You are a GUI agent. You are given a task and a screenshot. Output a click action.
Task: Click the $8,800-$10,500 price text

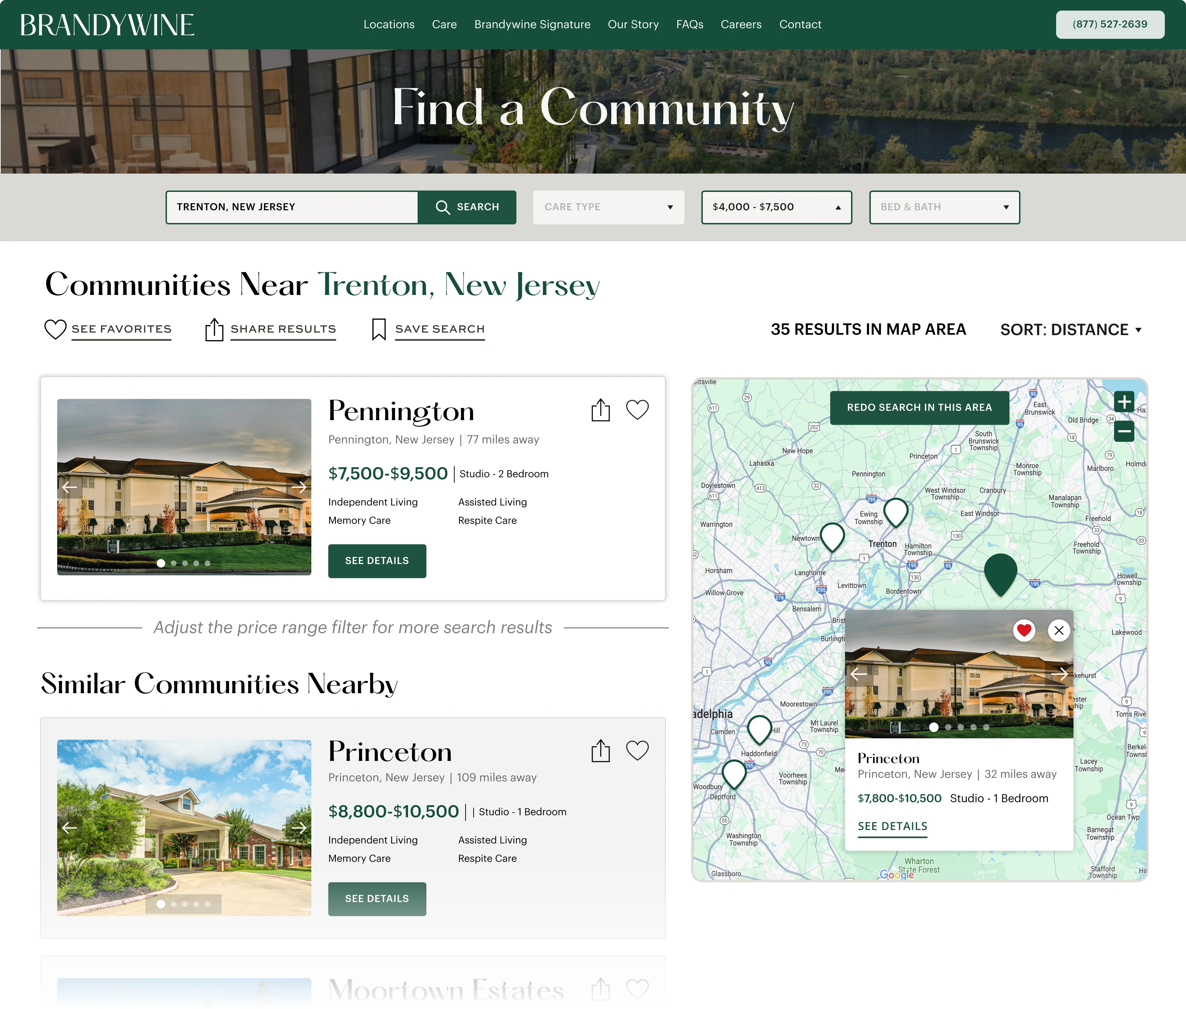tap(393, 812)
